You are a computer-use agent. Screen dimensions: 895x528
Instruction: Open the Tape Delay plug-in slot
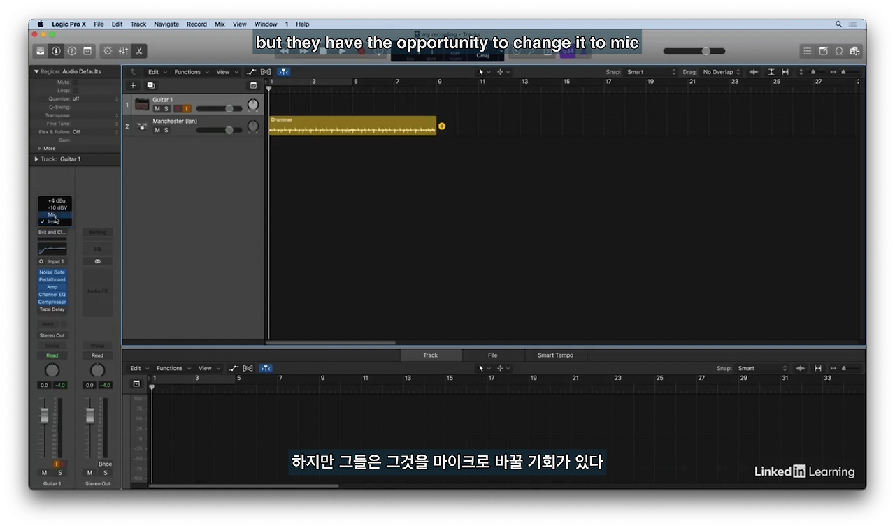coord(52,309)
